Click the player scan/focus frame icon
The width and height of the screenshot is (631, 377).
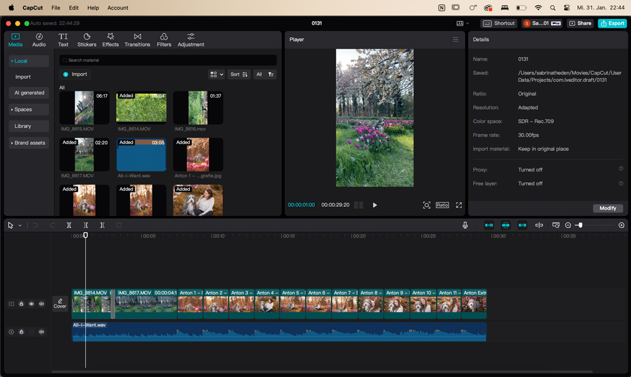coord(427,205)
